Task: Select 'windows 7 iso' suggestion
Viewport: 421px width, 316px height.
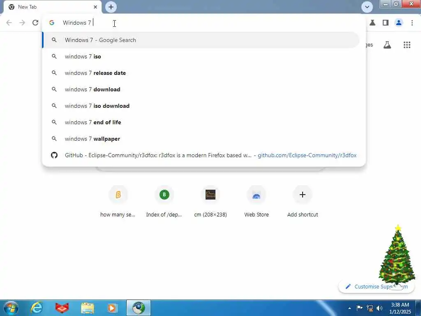Action: [201, 56]
